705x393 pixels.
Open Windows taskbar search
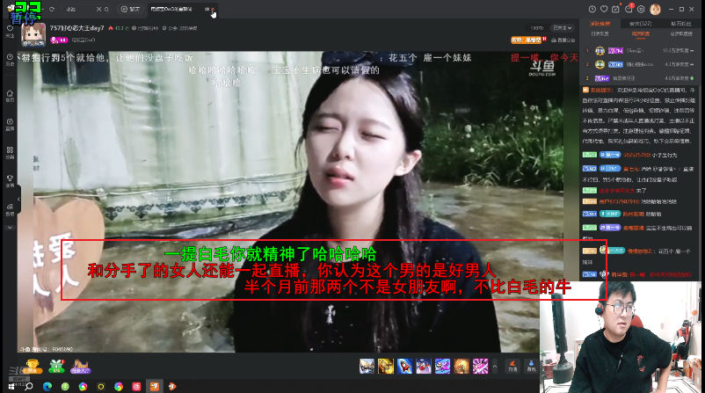(29, 386)
